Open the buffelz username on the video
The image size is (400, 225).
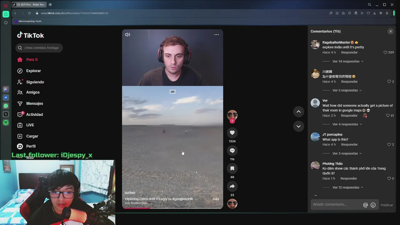pyautogui.click(x=130, y=193)
